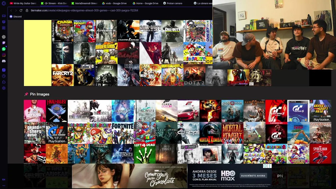Click SUSCRÍBETE AHORA on the HBO Max ad
336x189 pixels.
(253, 176)
